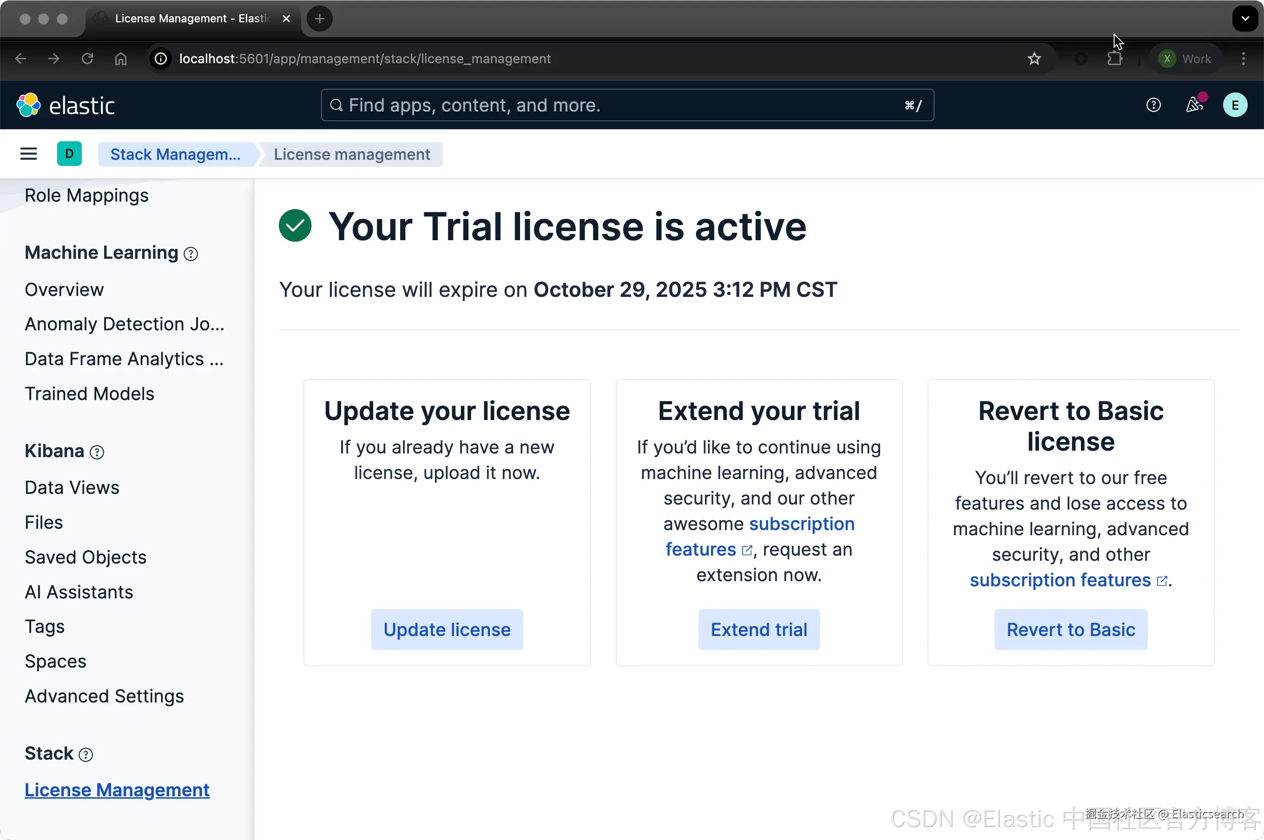Open the hamburger navigation menu
The image size is (1264, 840).
[x=28, y=154]
